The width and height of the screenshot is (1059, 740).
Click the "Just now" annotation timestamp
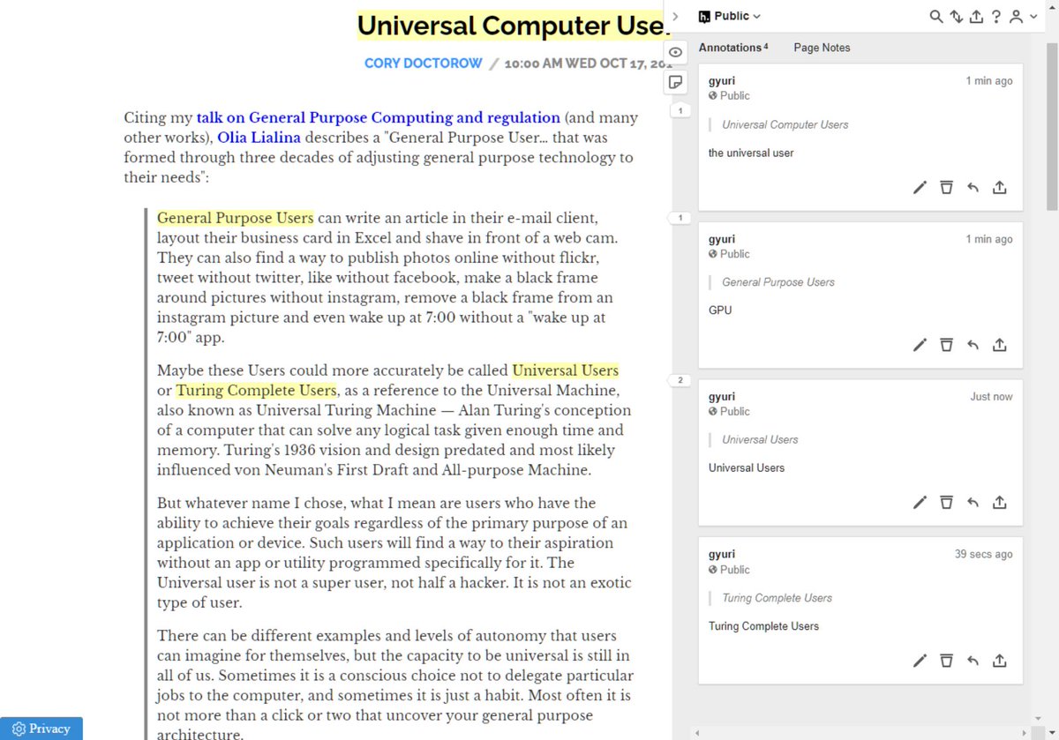click(x=991, y=397)
